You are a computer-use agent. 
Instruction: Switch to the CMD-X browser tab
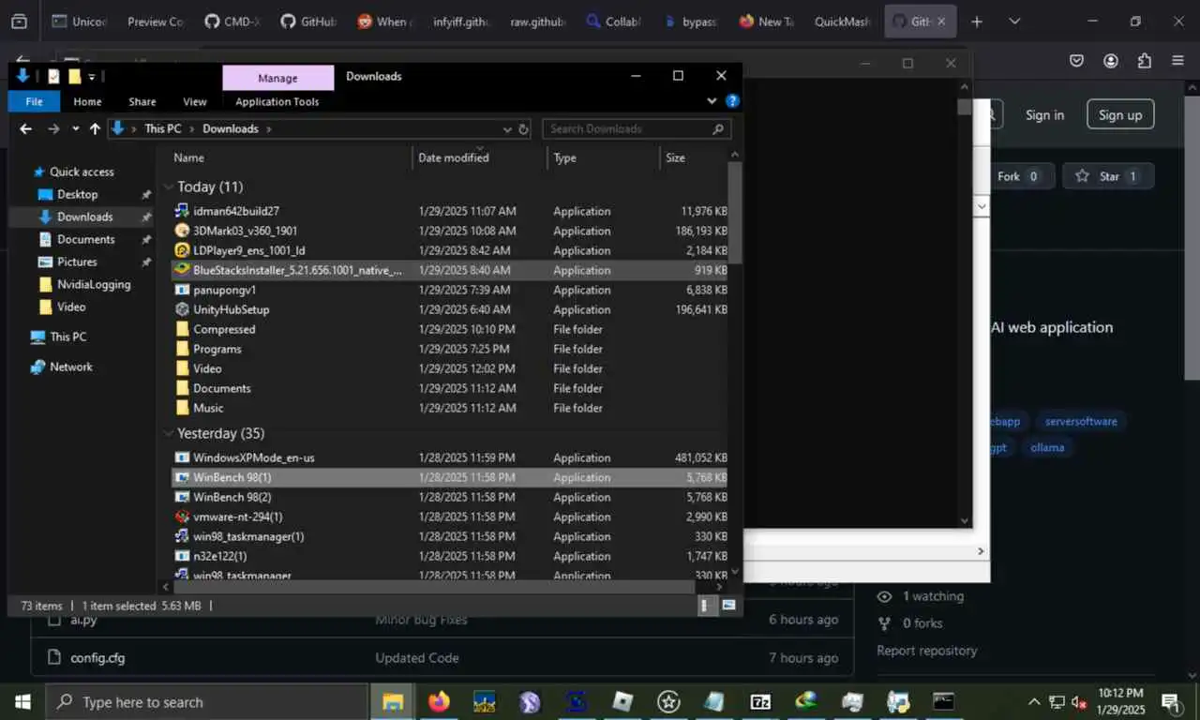(232, 21)
